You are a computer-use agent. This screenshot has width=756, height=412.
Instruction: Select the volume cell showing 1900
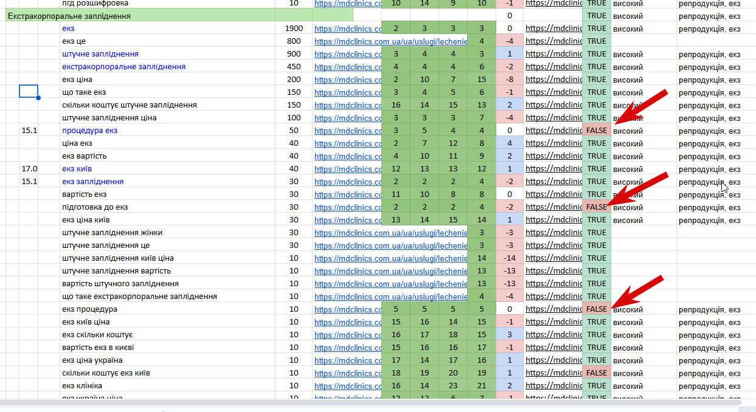pyautogui.click(x=294, y=29)
